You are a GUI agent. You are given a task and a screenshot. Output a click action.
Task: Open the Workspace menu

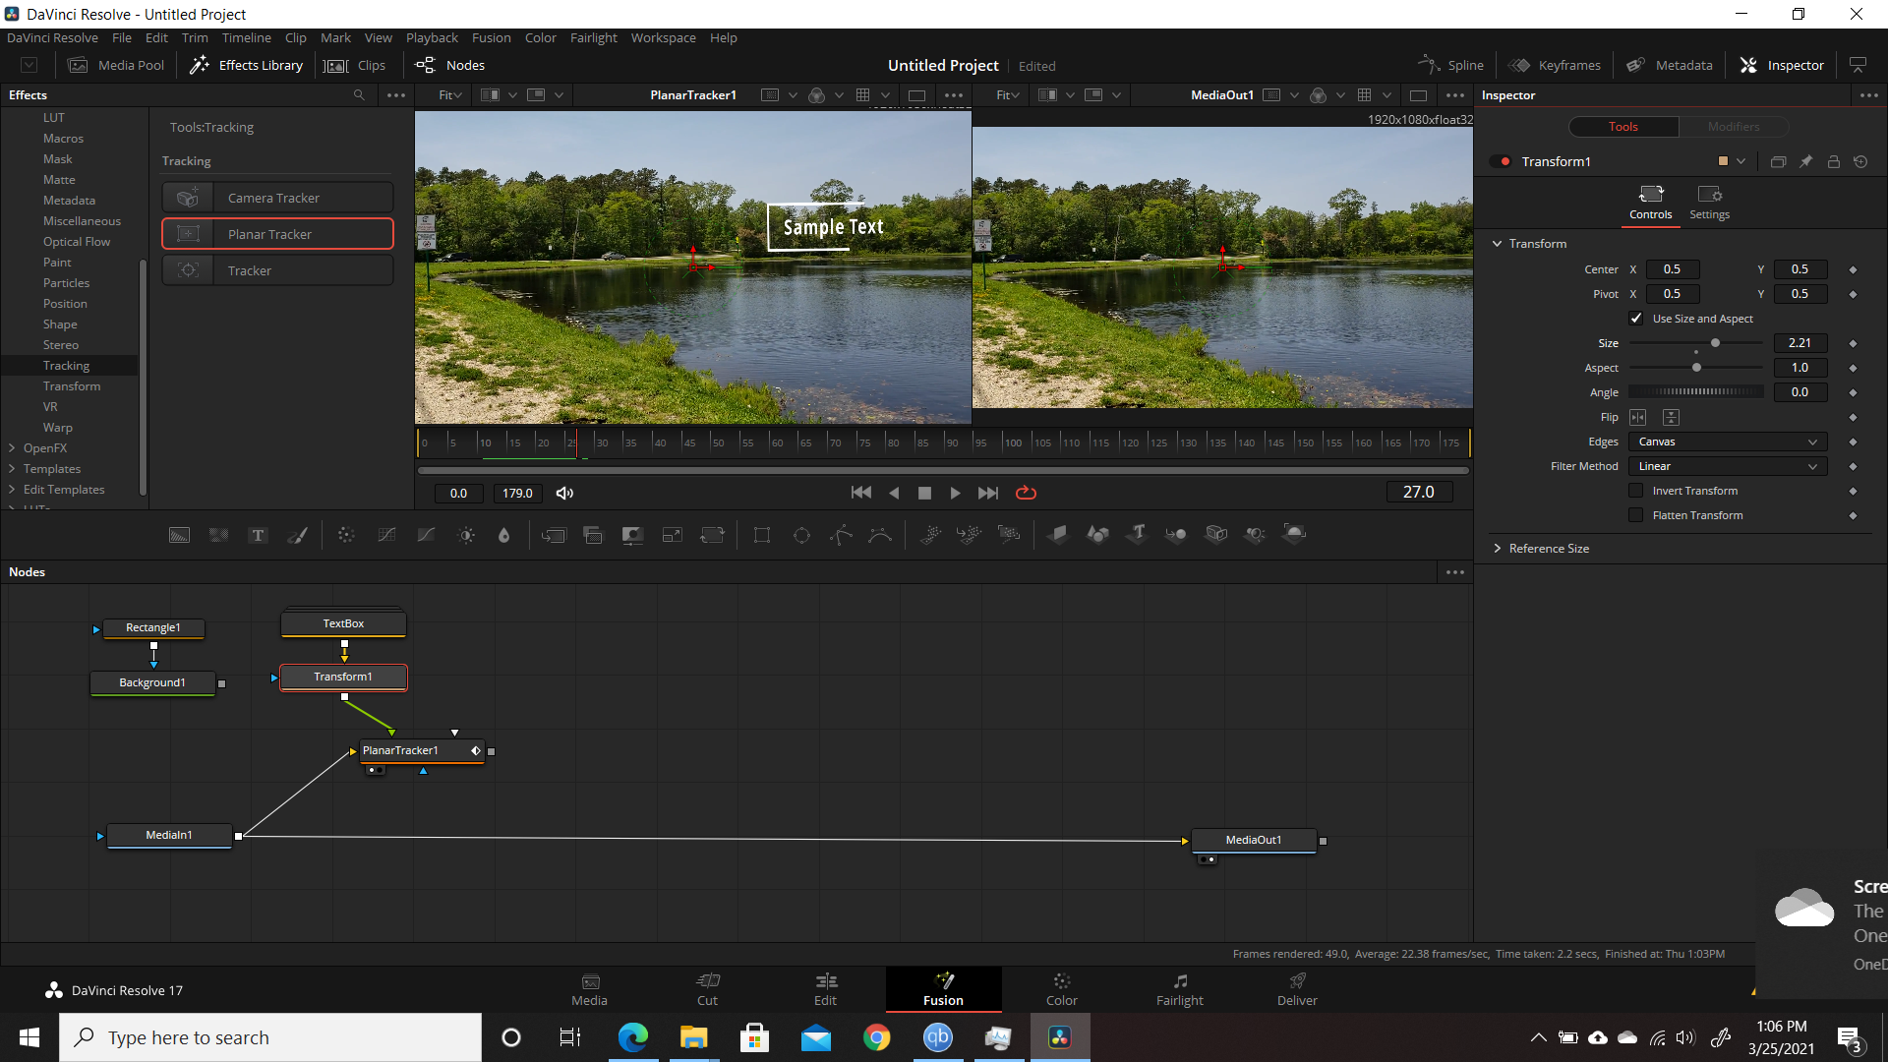pyautogui.click(x=663, y=37)
